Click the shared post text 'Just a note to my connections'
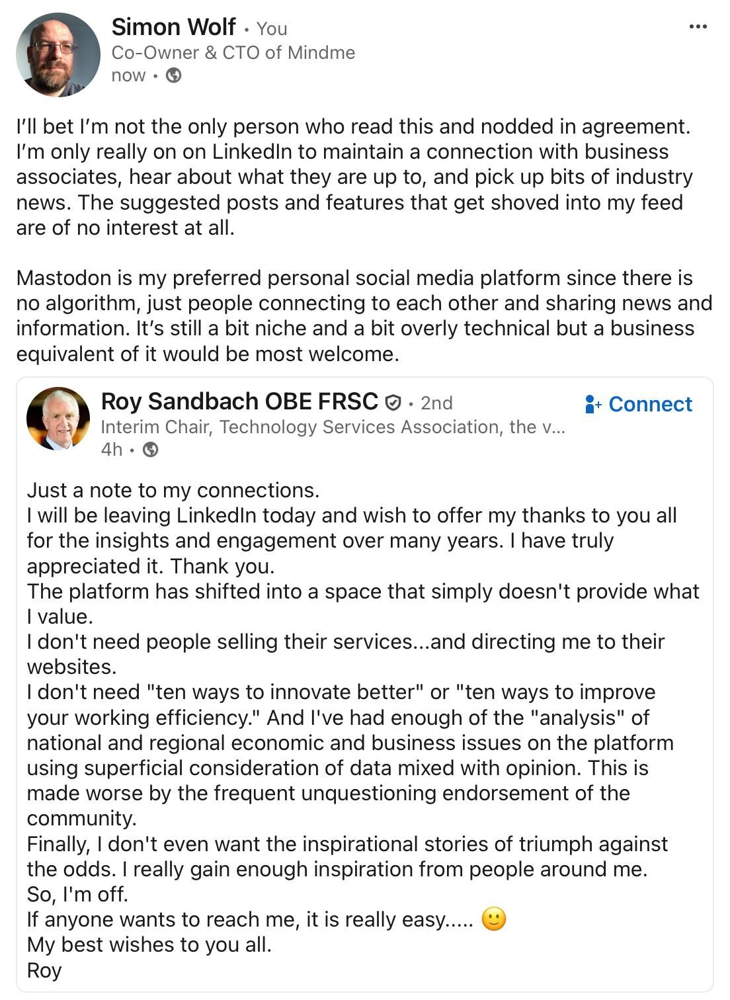 tap(173, 490)
